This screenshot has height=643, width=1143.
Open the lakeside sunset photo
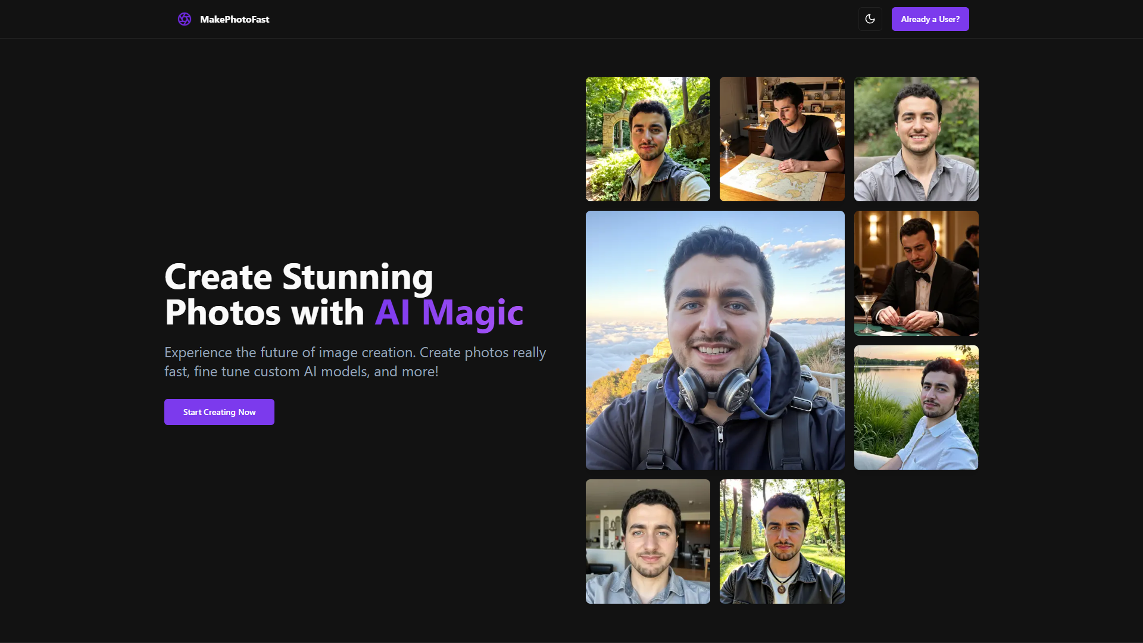click(x=916, y=408)
